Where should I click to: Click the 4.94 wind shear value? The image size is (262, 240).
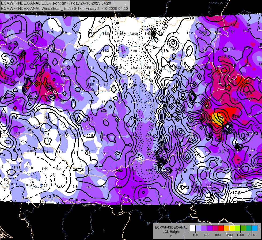(x=134, y=68)
